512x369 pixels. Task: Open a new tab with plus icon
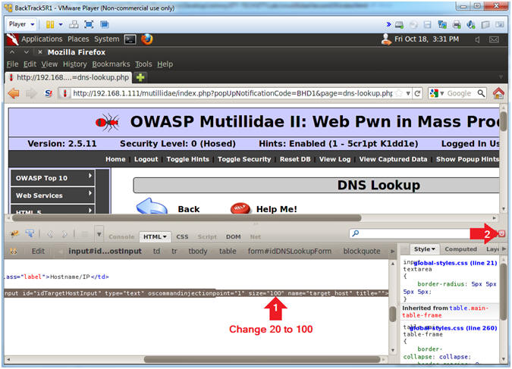point(140,77)
